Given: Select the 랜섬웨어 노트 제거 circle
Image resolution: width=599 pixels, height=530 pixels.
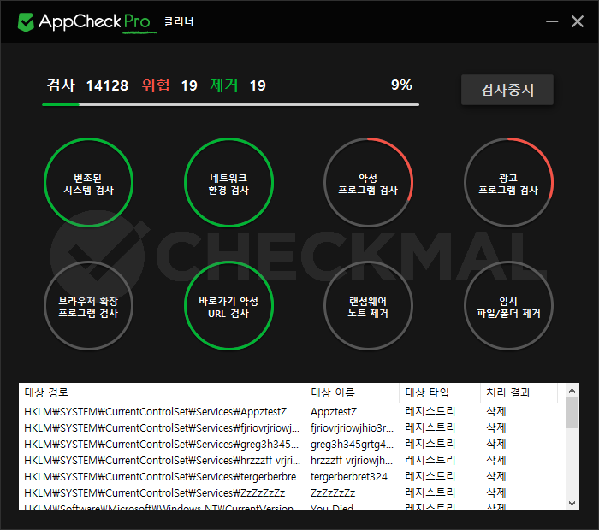Looking at the screenshot, I should [x=368, y=307].
